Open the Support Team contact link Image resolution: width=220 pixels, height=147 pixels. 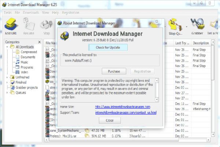coord(126,112)
